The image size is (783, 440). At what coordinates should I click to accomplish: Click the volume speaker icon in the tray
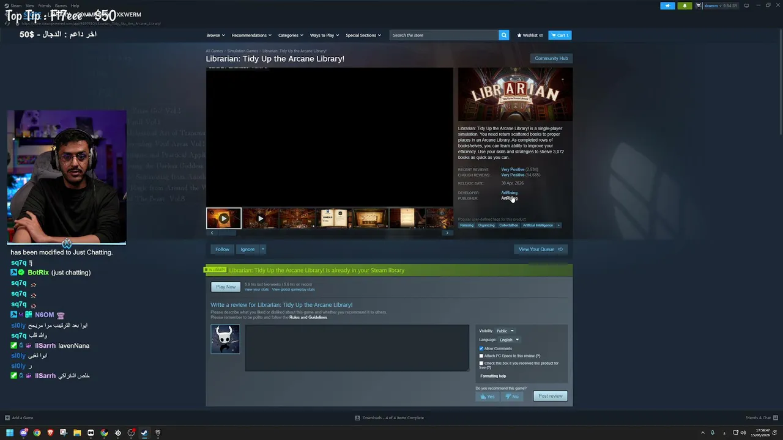tap(743, 433)
